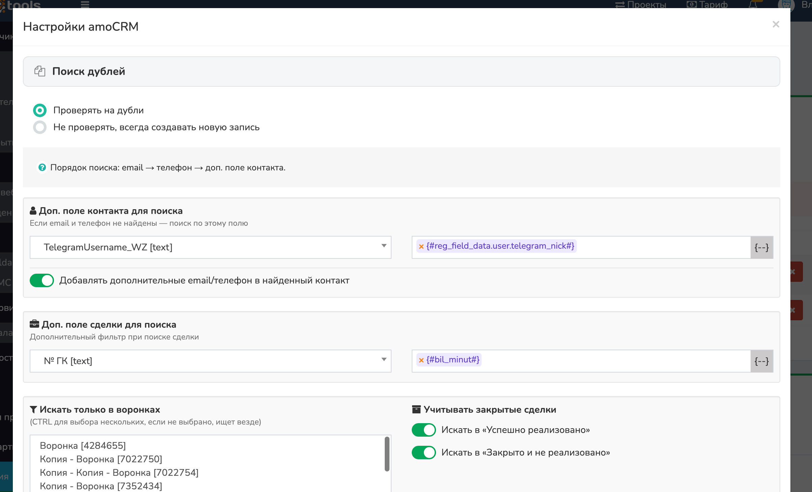Image resolution: width=812 pixels, height=492 pixels.
Task: Select 'Проверять на дубли' radio option
Action: (x=40, y=110)
